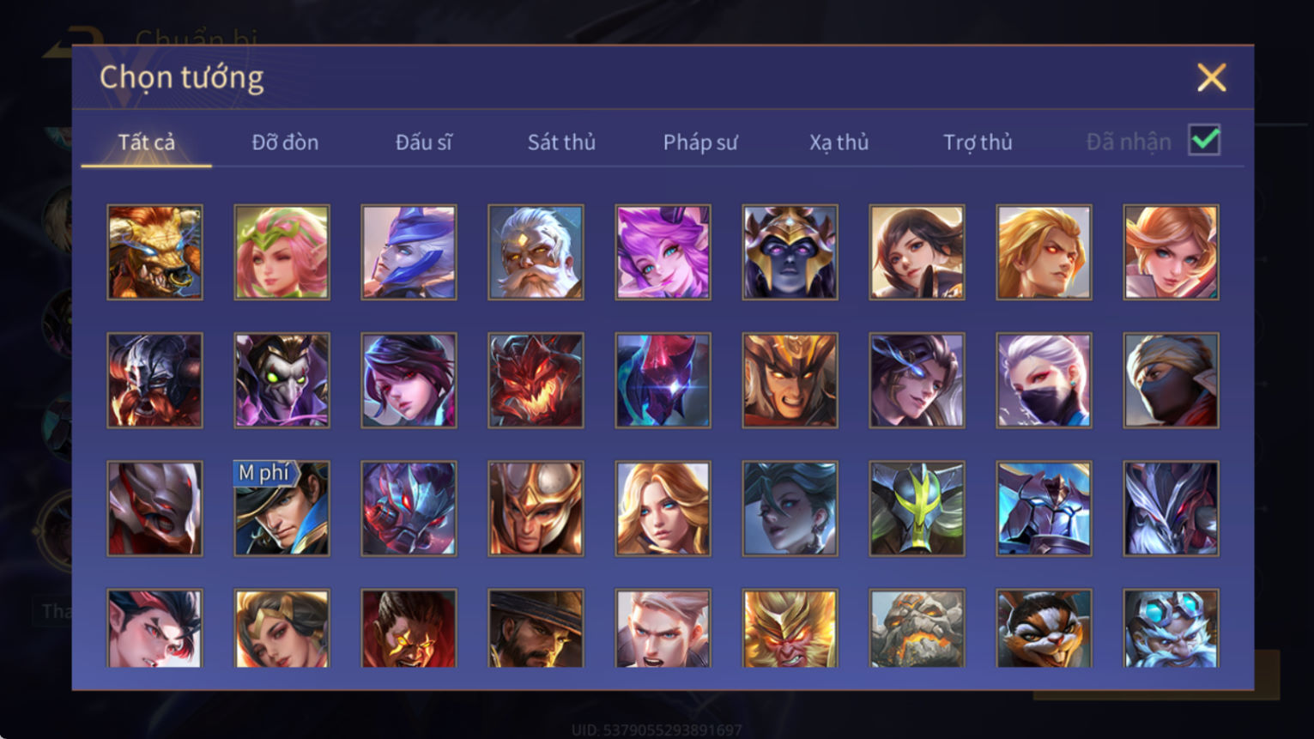The image size is (1314, 739).
Task: Select the purple-haired girl hero portrait
Action: 663,252
